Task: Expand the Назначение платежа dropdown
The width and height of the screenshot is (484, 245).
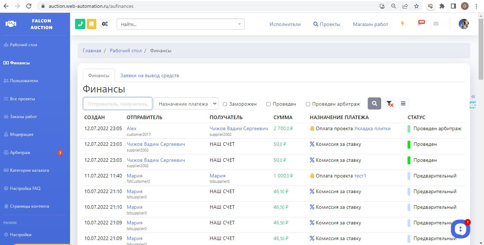Action: [x=186, y=104]
